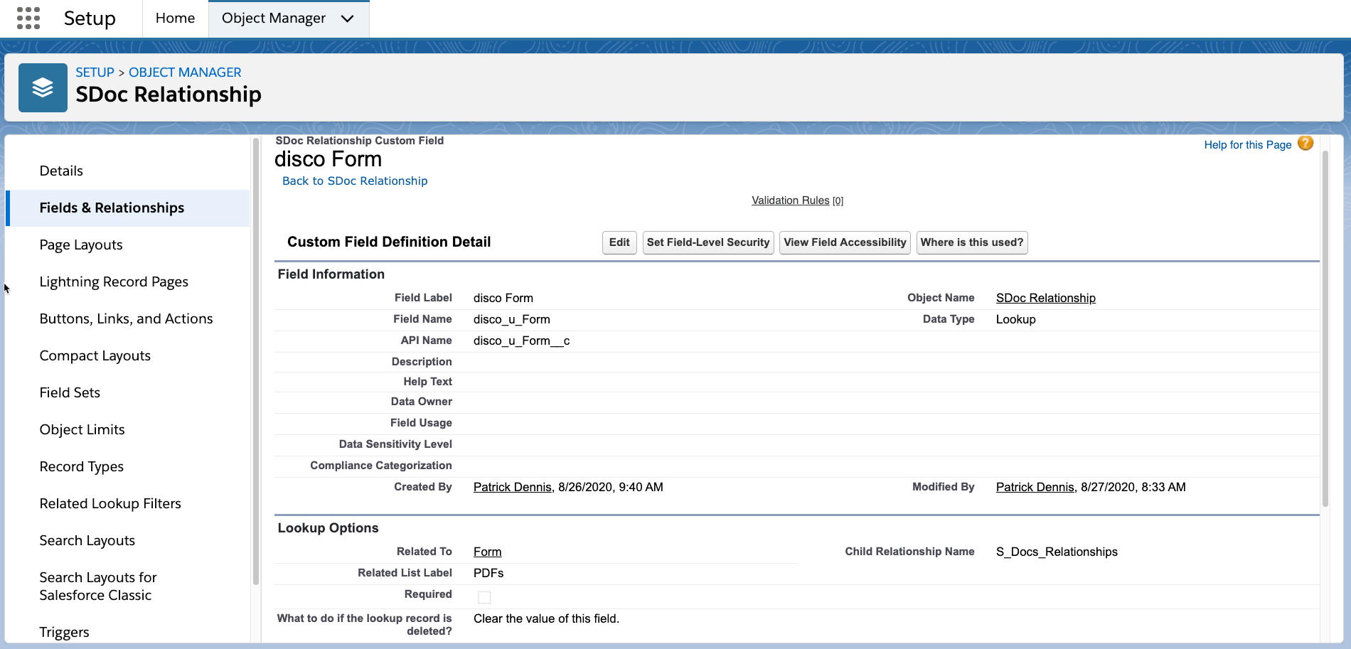Click the main content vertical scrollbar
Viewport: 1351px width, 649px height.
1325,329
